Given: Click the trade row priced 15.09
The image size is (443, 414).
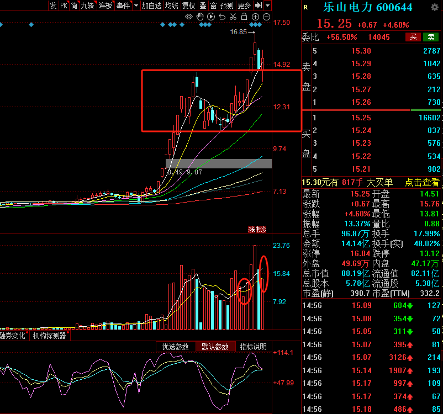Looking at the screenshot, I should pyautogui.click(x=372, y=306).
